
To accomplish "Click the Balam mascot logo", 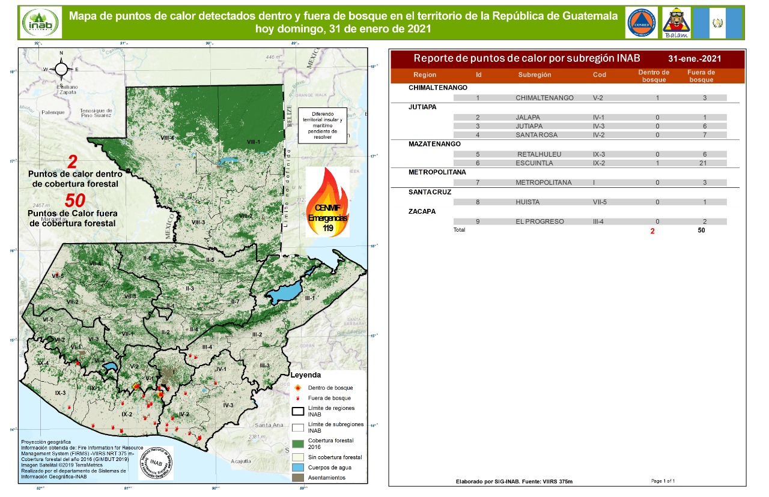I will click(675, 23).
